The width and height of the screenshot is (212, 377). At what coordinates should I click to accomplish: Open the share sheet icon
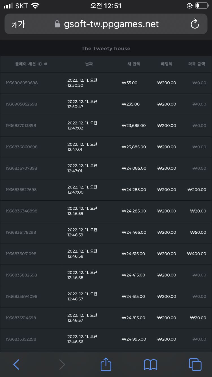coord(106,364)
